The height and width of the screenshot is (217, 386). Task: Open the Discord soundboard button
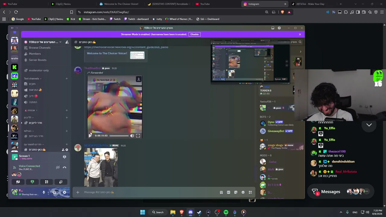[x=61, y=182]
